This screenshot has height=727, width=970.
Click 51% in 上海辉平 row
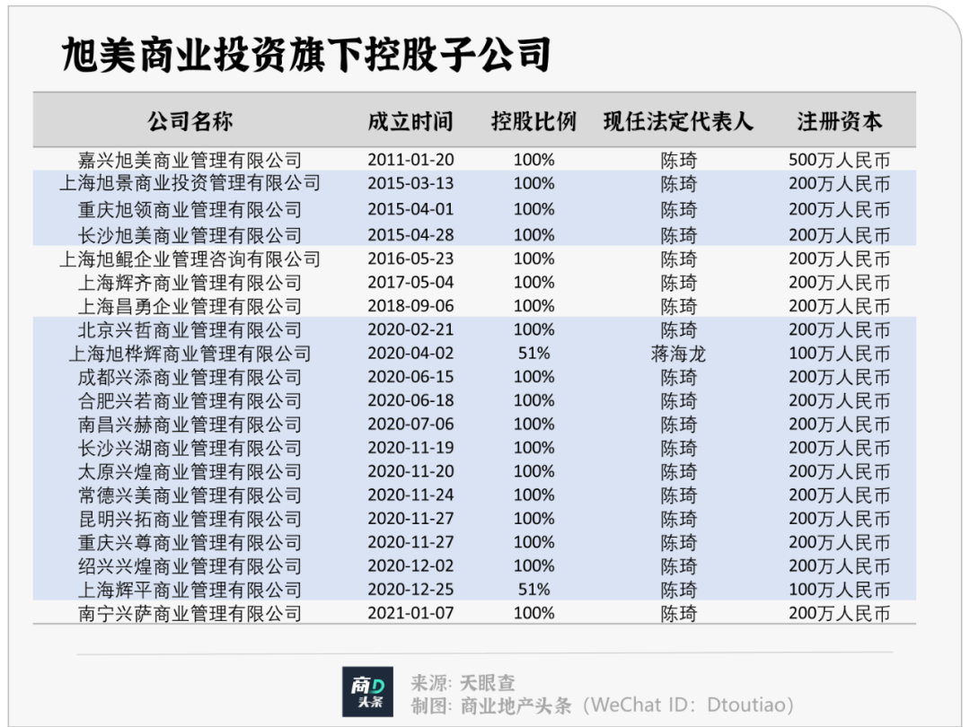(x=533, y=589)
